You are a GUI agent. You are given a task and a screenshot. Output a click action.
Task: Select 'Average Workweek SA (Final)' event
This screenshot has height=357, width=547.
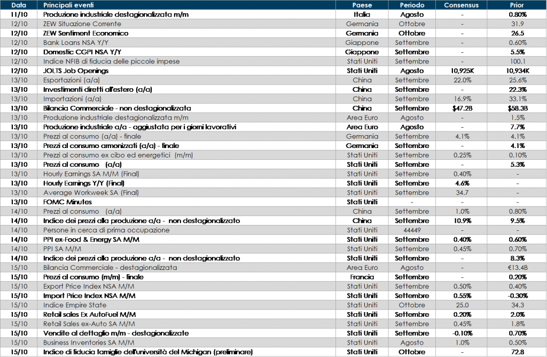click(87, 192)
